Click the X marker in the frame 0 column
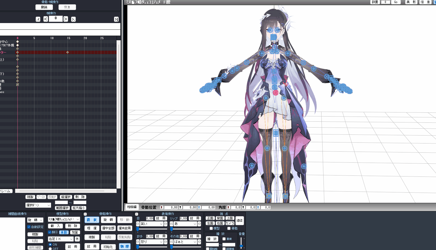Screen dimensions: 436x250 click(17, 85)
